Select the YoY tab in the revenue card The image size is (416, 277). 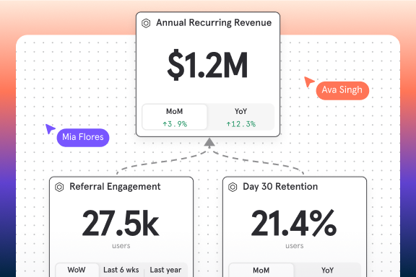tap(240, 117)
